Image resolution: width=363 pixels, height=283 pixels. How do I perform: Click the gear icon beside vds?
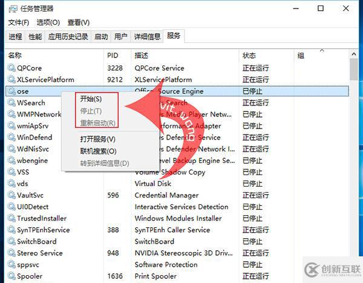[11, 184]
